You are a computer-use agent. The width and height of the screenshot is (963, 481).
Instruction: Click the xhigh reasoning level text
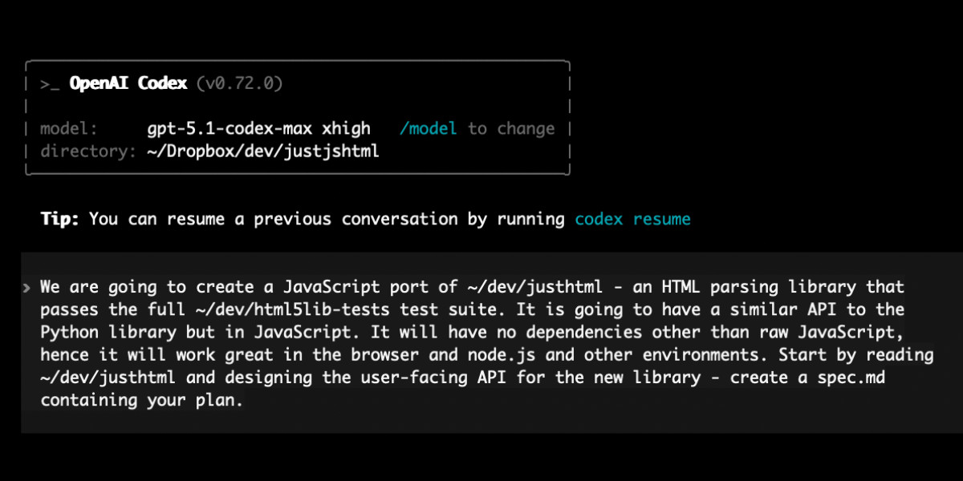pyautogui.click(x=347, y=129)
